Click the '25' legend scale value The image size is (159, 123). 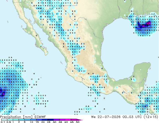(49, 122)
